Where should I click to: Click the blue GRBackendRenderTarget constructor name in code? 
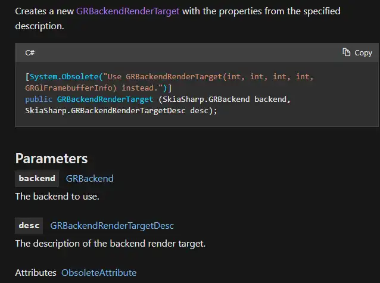[105, 99]
